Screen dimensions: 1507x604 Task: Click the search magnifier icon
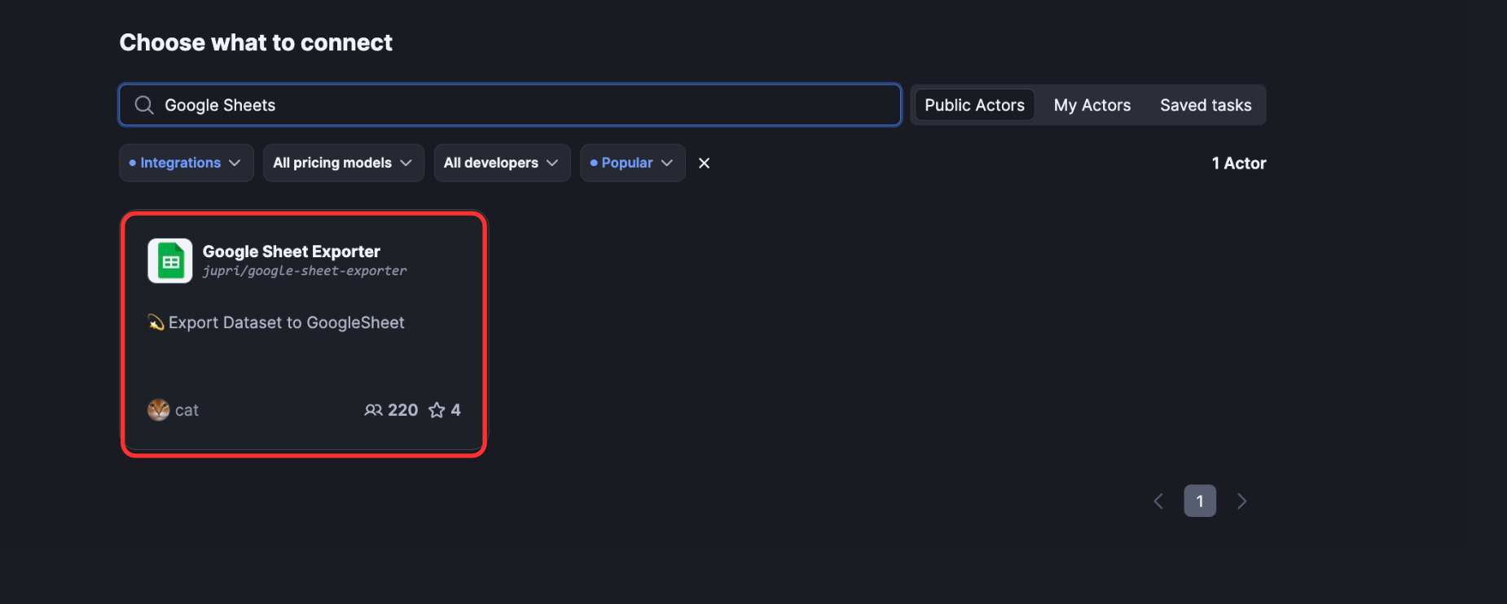[x=144, y=105]
